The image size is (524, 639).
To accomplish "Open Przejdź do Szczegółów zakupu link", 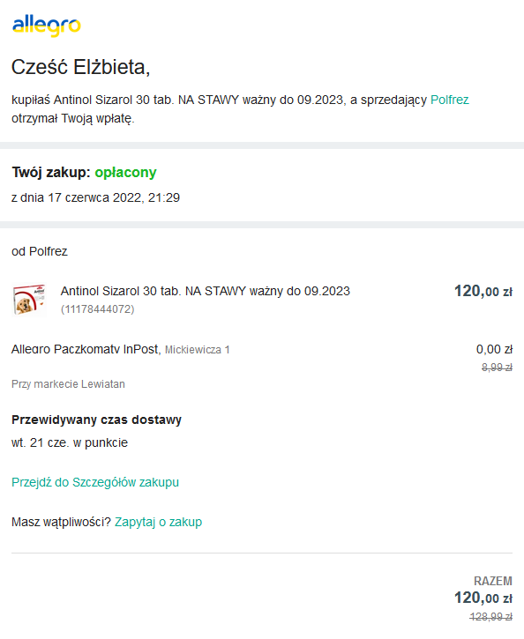I will click(x=95, y=482).
